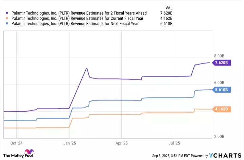Select the 2 Fiscal Years Ahead legend label

(x=79, y=13)
